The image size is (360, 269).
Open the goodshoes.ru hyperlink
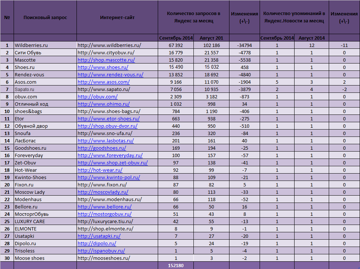(x=102, y=148)
